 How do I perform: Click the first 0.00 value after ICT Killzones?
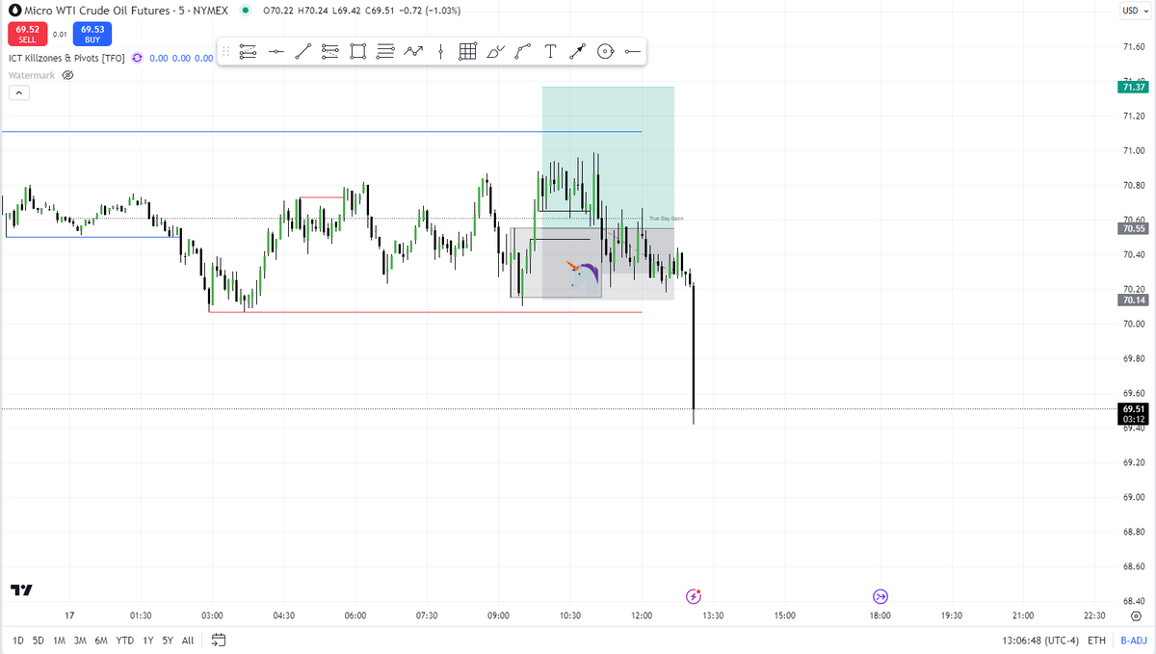pyautogui.click(x=157, y=58)
